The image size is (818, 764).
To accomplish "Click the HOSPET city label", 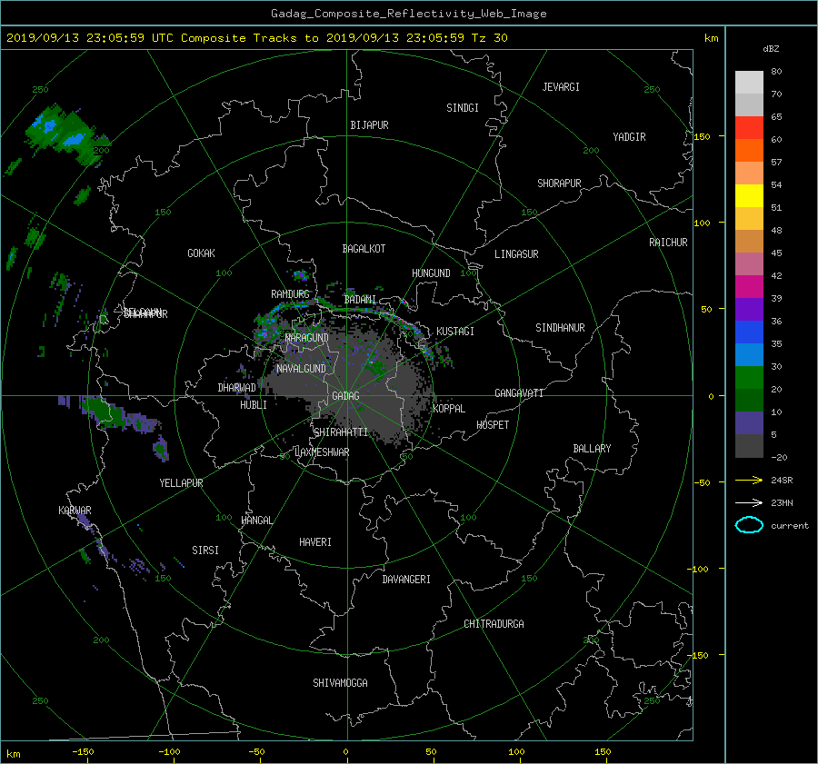I will click(x=493, y=425).
